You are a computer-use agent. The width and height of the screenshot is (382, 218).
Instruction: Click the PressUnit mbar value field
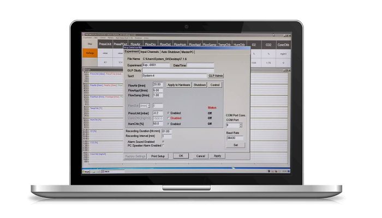pyautogui.click(x=158, y=113)
